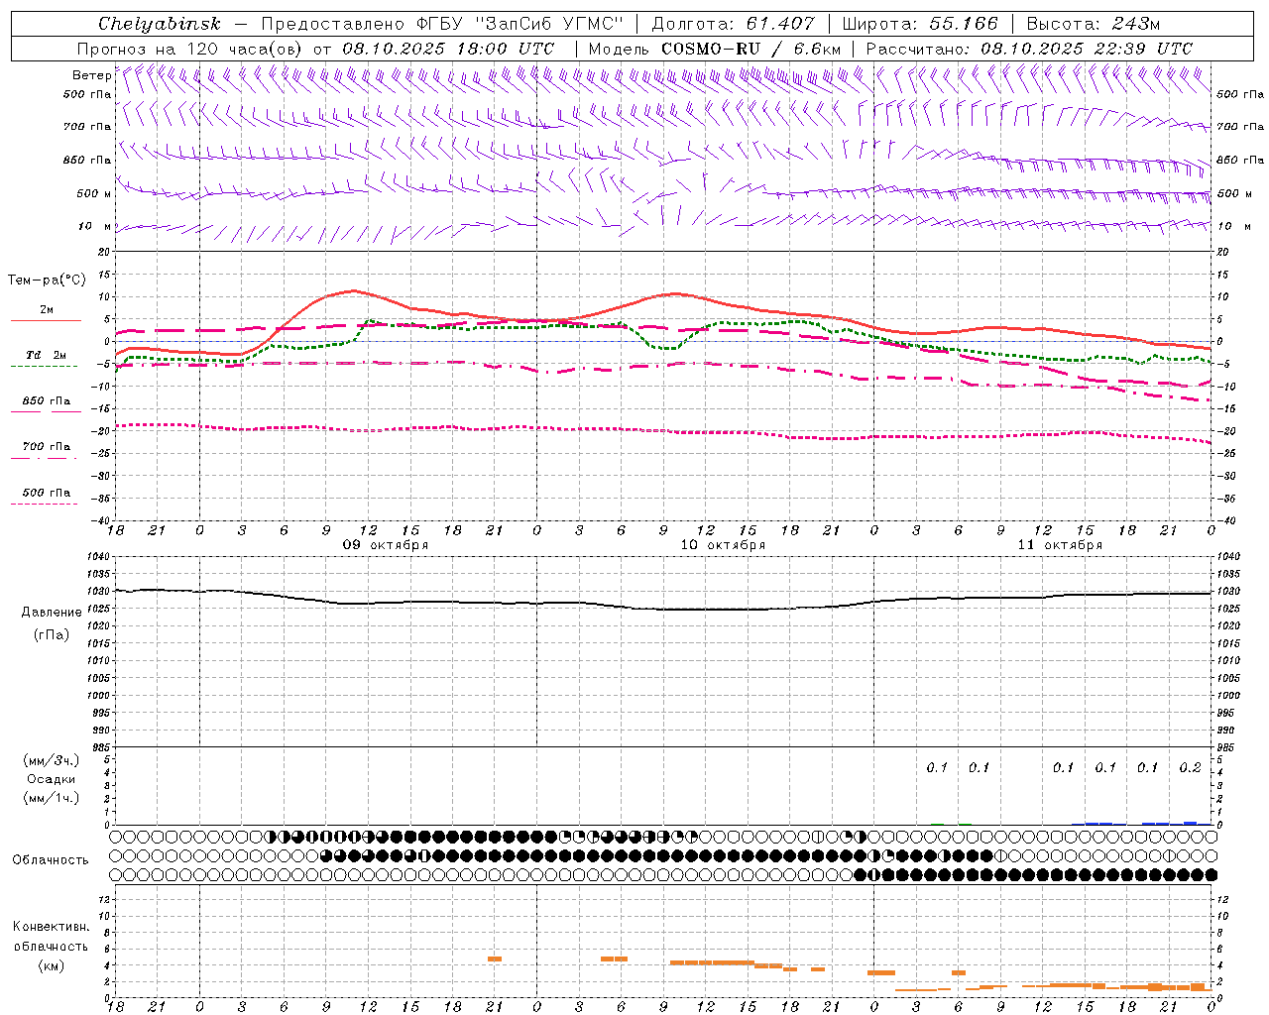Click the 'Высота: 243м' elevation field
1269x1015 pixels.
tap(1093, 24)
